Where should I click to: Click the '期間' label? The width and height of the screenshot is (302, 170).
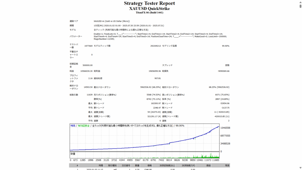click(72, 25)
